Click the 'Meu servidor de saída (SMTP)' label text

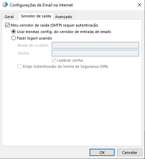[36, 25]
